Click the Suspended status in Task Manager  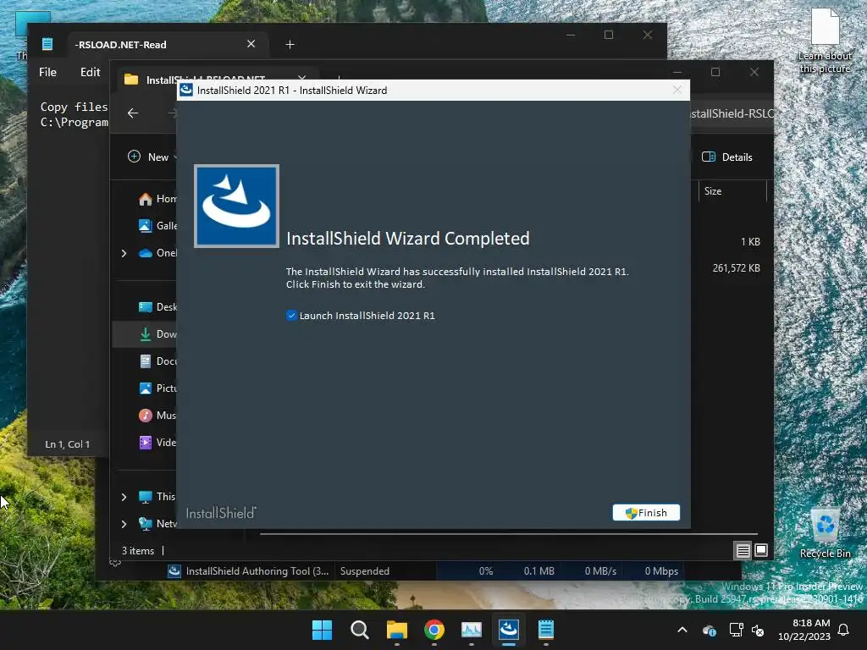pyautogui.click(x=364, y=571)
